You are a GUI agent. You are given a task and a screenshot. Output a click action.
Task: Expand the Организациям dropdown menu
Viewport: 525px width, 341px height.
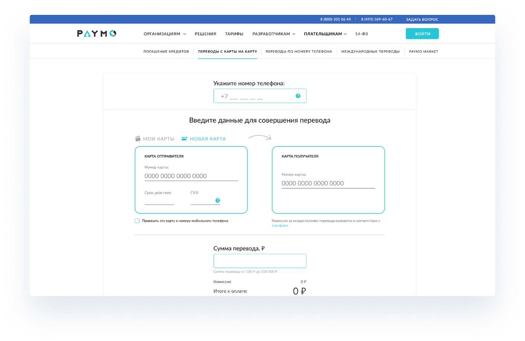pyautogui.click(x=165, y=34)
